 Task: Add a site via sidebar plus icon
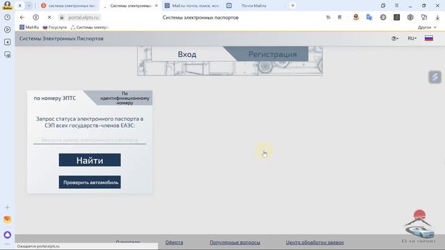coord(8,208)
